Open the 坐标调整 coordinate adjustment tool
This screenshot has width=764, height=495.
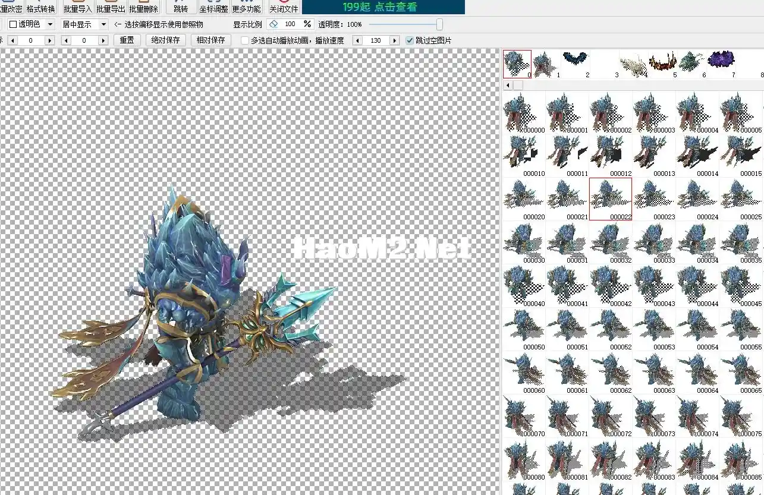pyautogui.click(x=213, y=7)
